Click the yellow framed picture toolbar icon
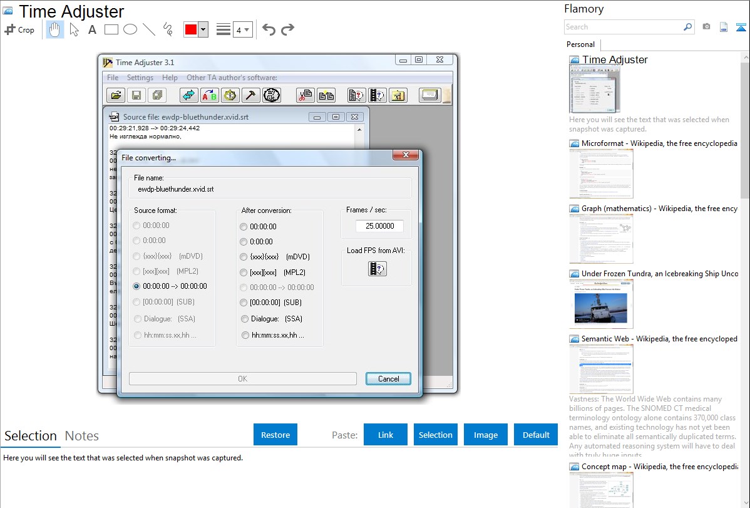Image resolution: width=750 pixels, height=508 pixels. click(x=398, y=95)
